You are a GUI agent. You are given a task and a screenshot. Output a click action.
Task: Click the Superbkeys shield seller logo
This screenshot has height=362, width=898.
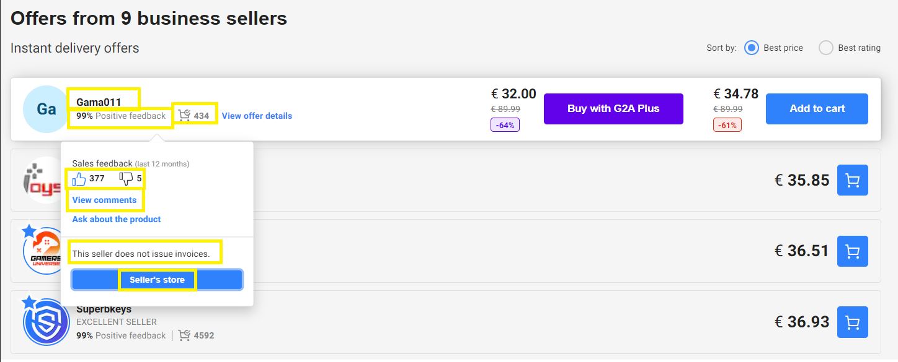coord(46,322)
